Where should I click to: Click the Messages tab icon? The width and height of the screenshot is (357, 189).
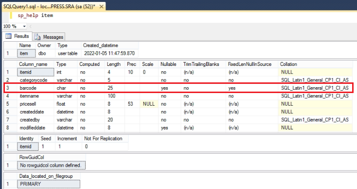(x=37, y=37)
